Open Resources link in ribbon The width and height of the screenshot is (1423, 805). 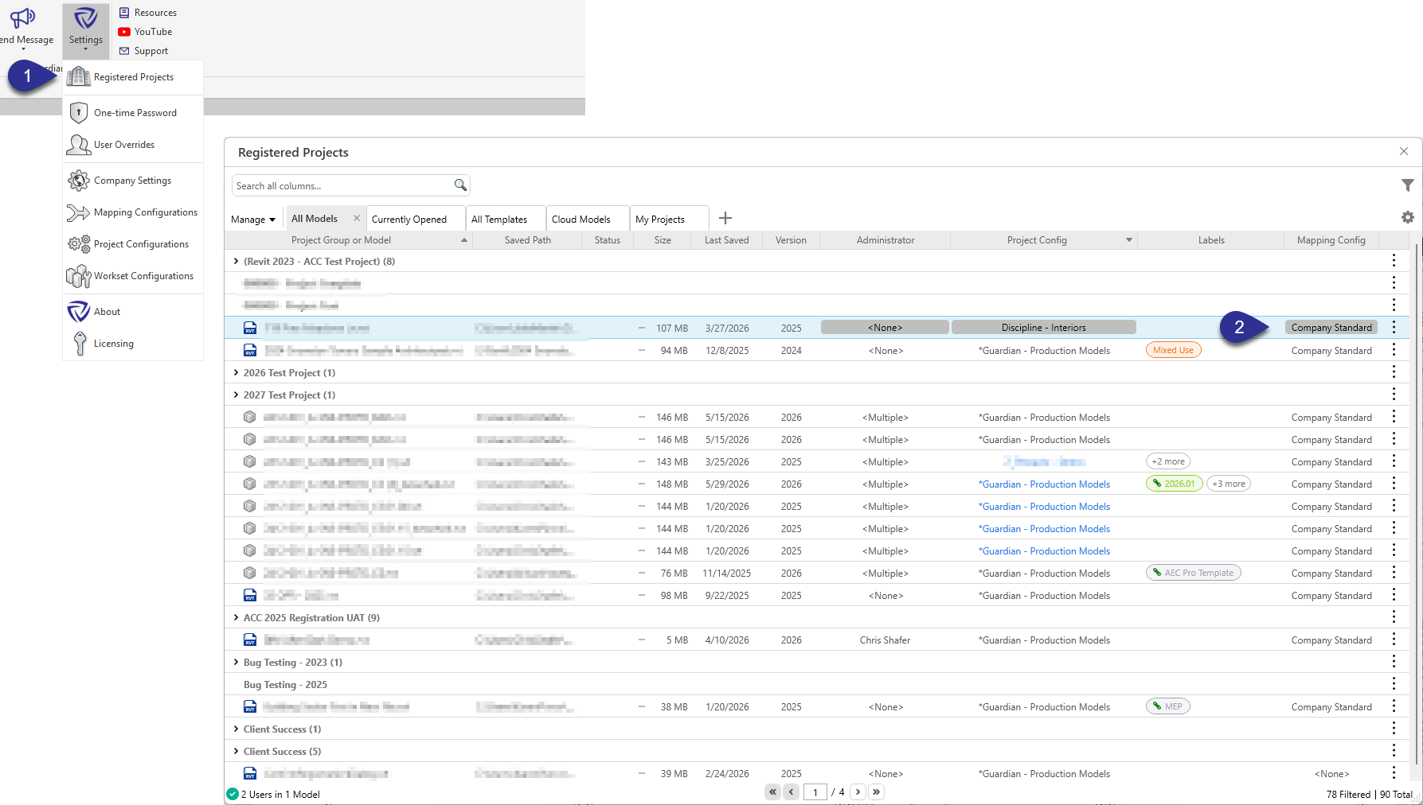[x=148, y=13]
